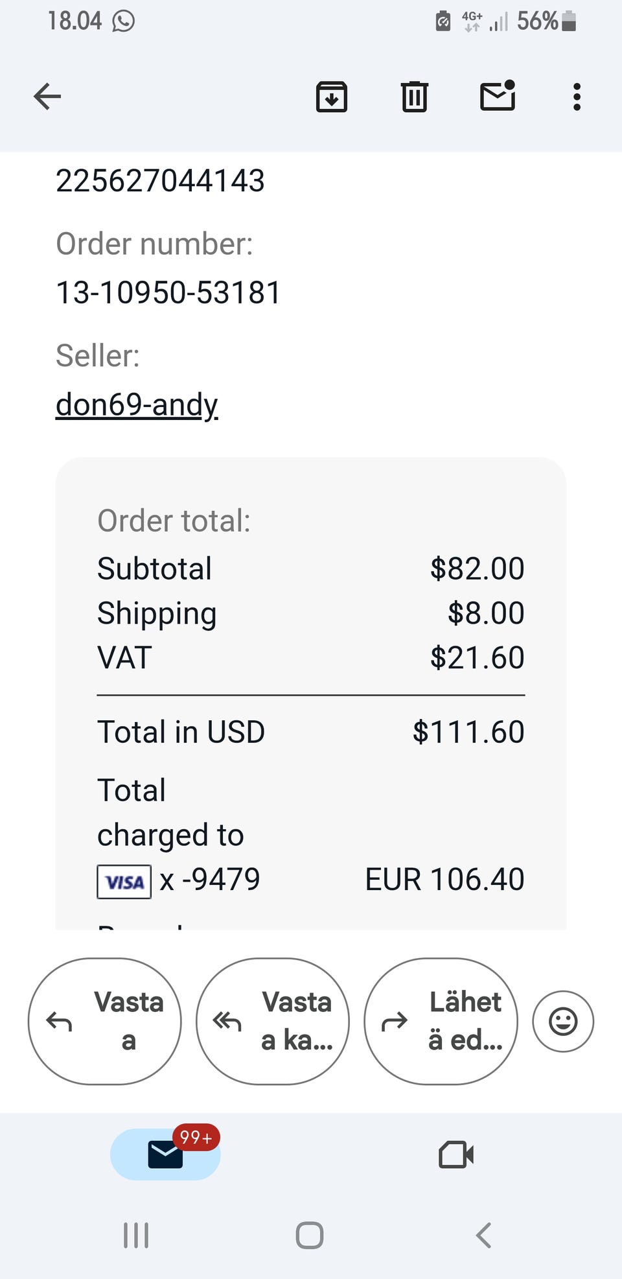Screen dimensions: 622x1279
Task: Open Android recent apps
Action: click(x=136, y=1236)
